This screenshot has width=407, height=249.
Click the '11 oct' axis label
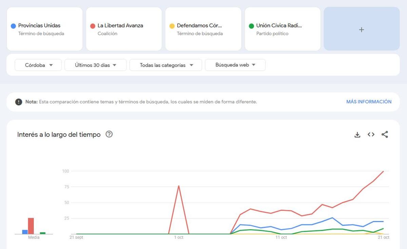[281, 237]
